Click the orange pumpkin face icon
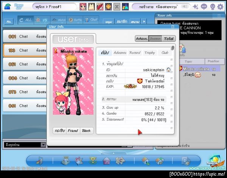This screenshot has width=227, height=178. pyautogui.click(x=108, y=7)
